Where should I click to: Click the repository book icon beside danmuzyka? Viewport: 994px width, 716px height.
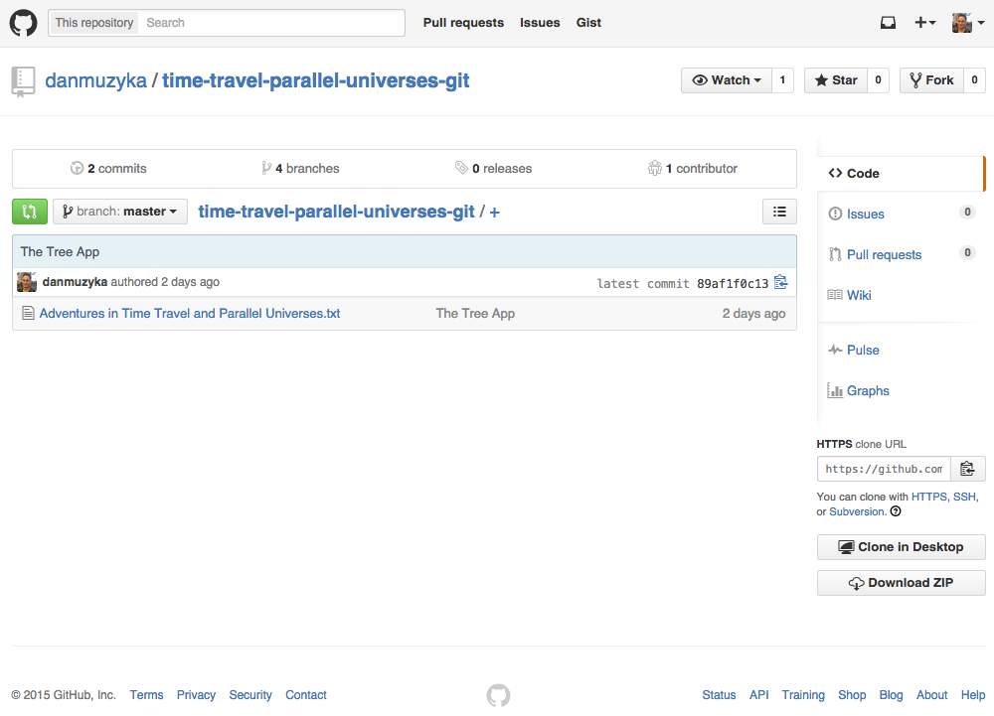(24, 81)
